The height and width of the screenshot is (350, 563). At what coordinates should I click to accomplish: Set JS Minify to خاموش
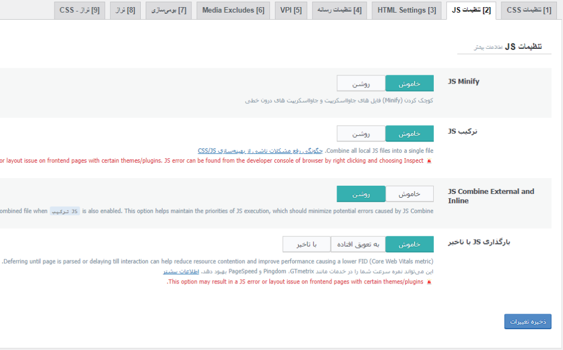[409, 84]
